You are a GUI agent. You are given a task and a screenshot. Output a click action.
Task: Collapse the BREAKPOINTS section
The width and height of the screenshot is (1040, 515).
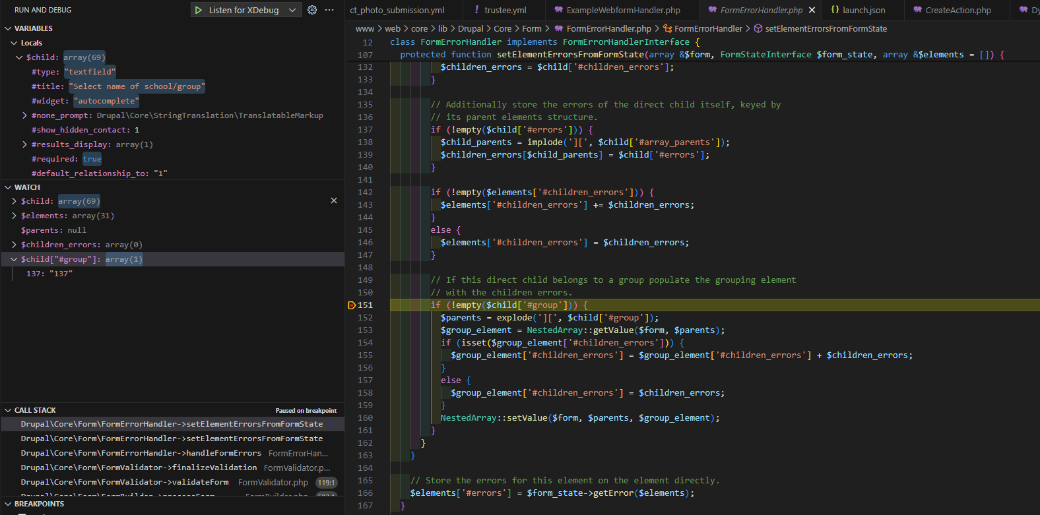coord(8,504)
